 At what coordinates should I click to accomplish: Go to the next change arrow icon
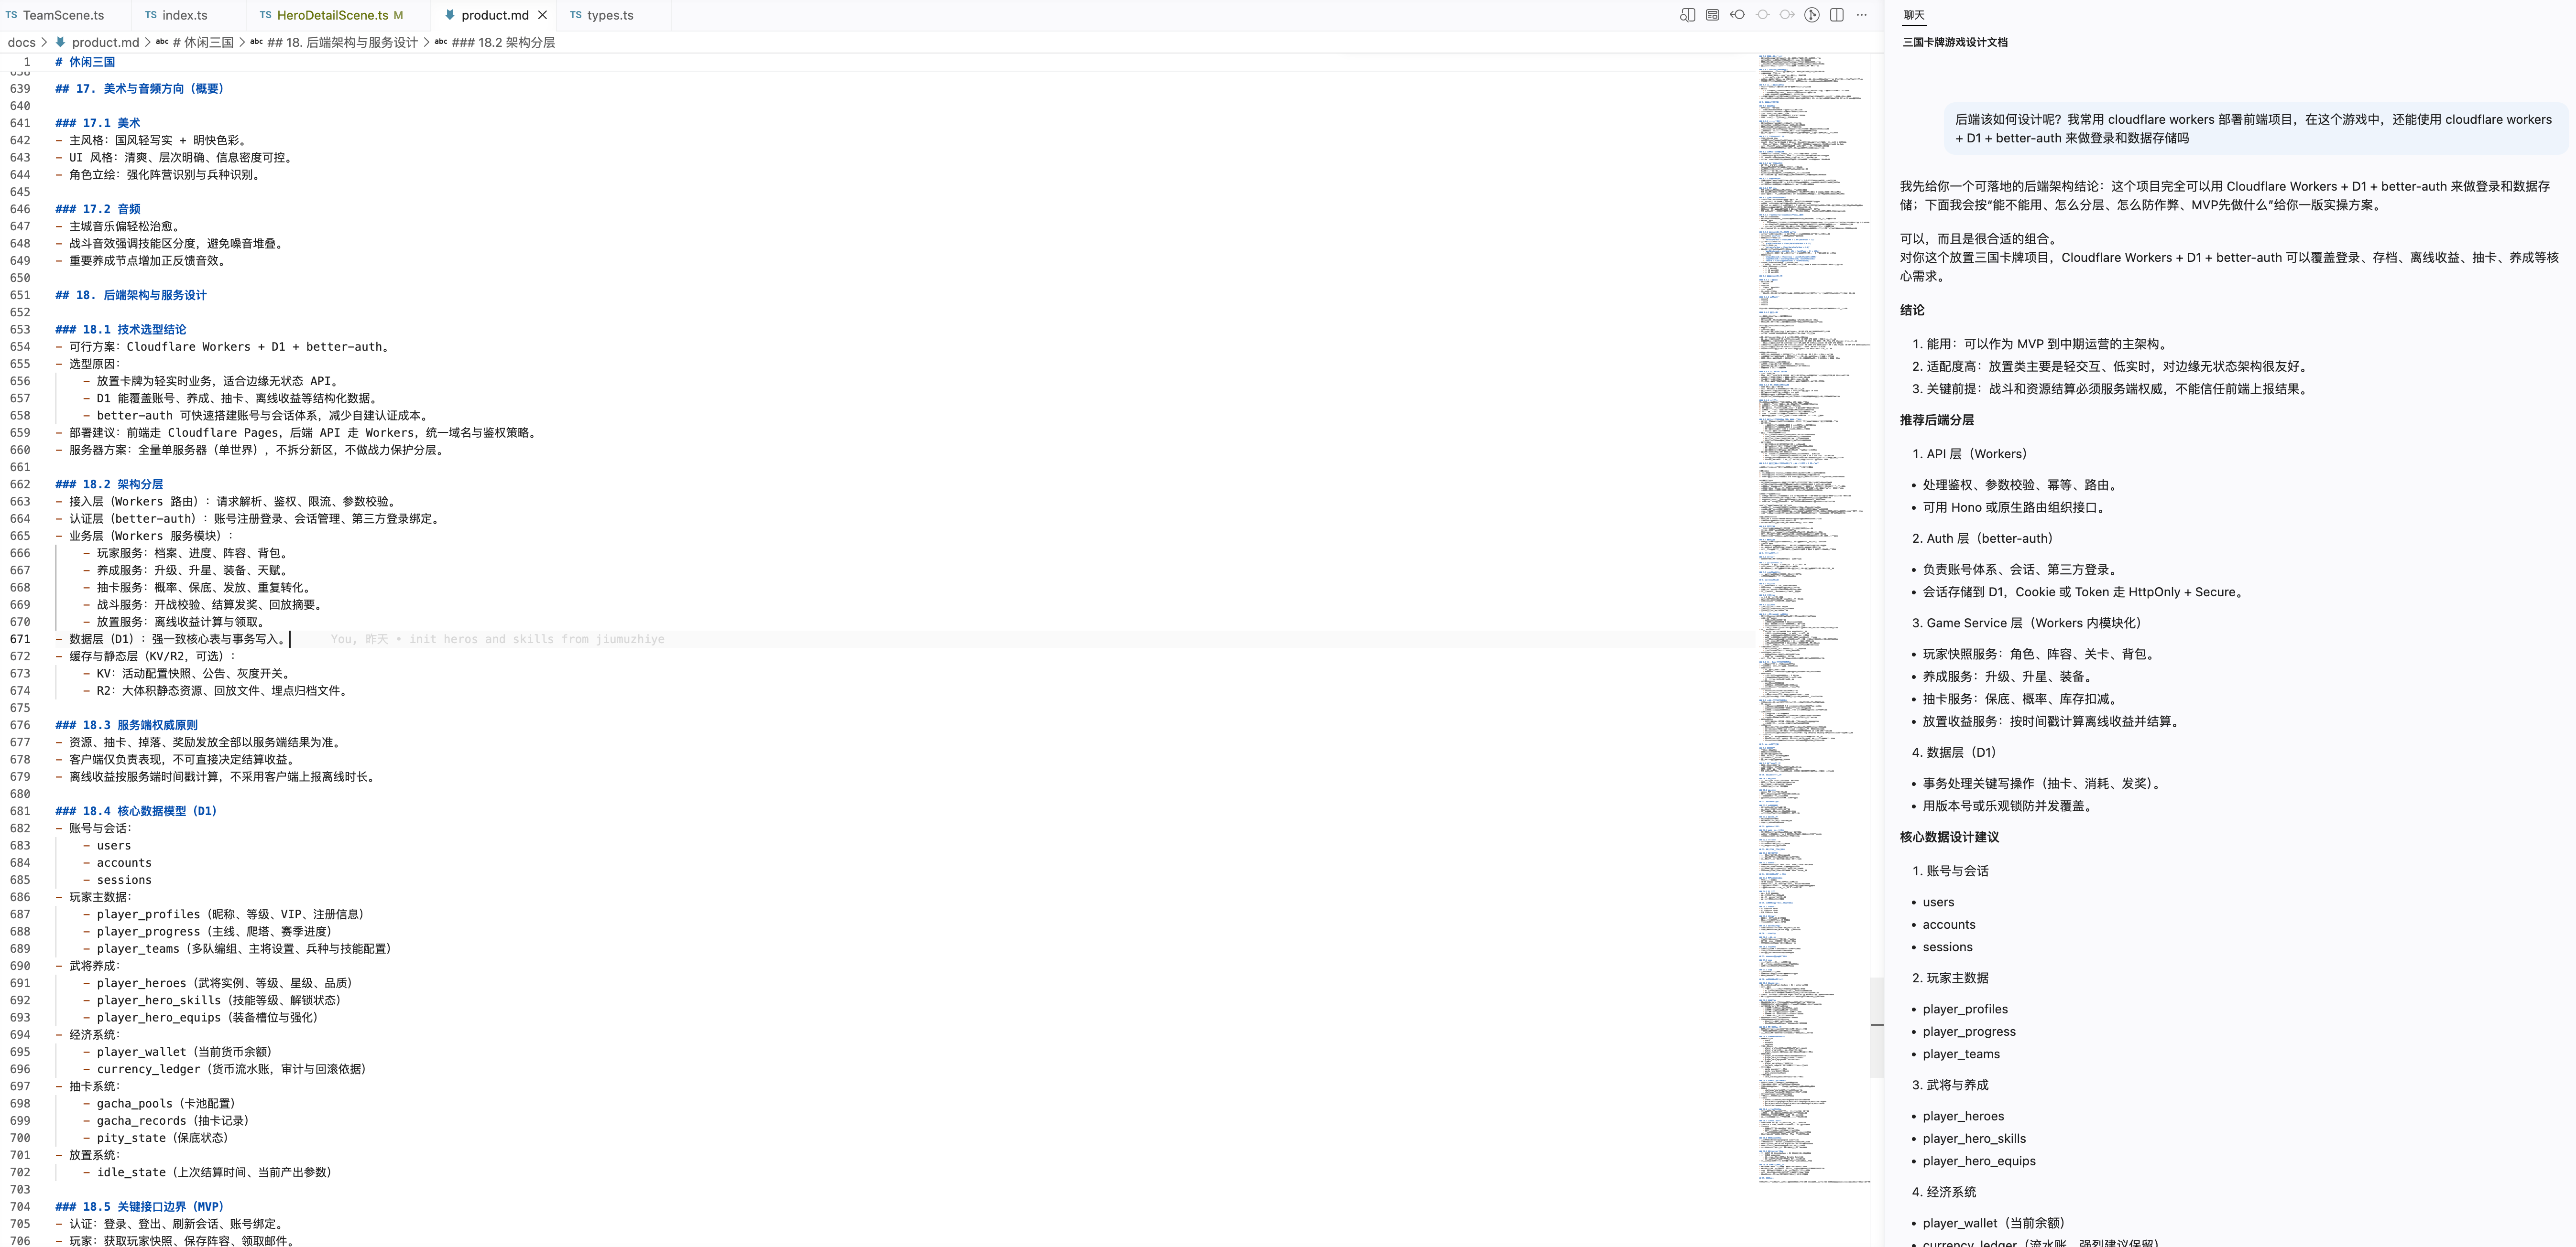point(1787,15)
